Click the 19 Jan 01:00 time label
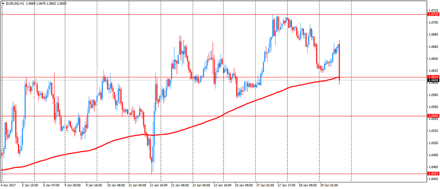This screenshot has height=189, width=440. coord(329,185)
